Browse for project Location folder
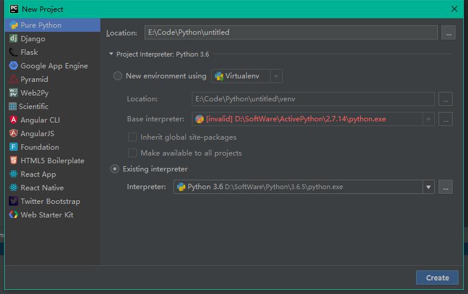468x294 pixels. click(x=449, y=32)
